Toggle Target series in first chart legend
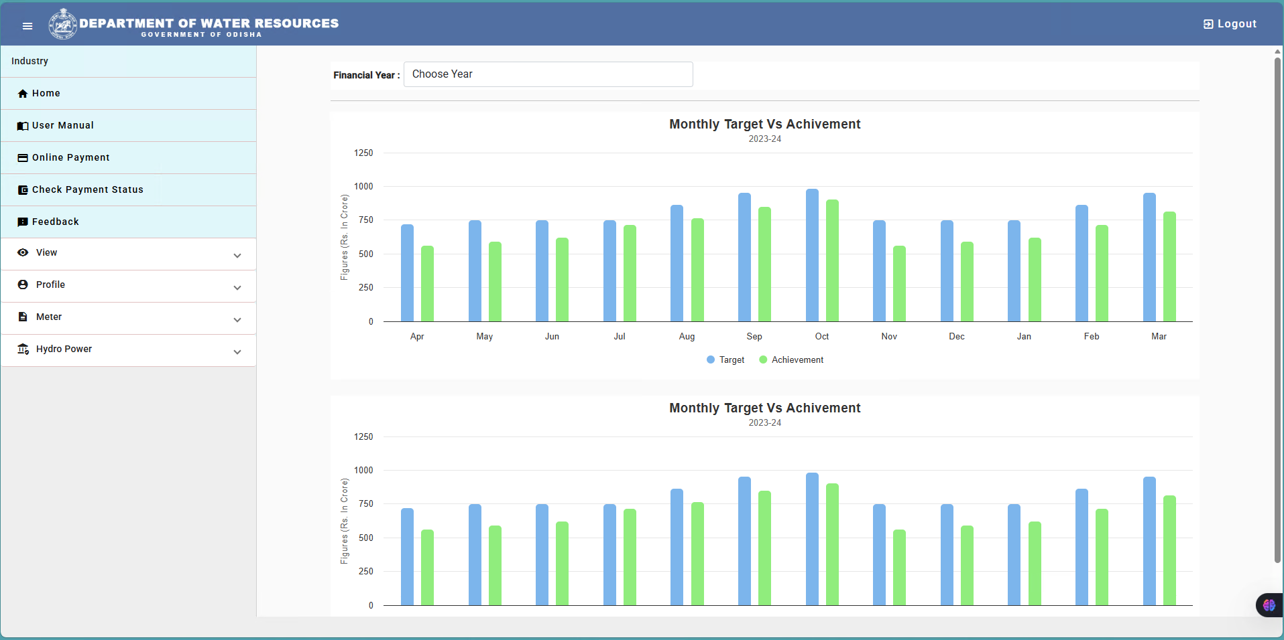The height and width of the screenshot is (640, 1284). [725, 359]
